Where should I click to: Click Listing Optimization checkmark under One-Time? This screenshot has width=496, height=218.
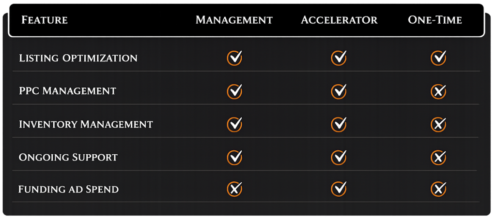pyautogui.click(x=438, y=58)
